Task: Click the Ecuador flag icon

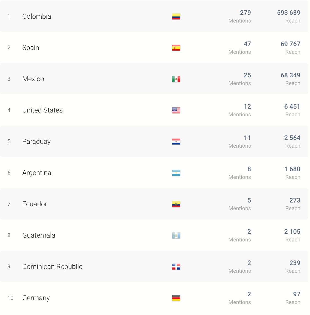Action: pos(176,204)
